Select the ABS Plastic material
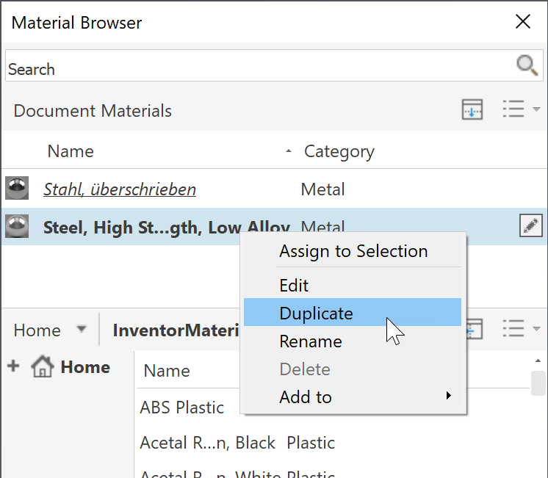Screen dimensions: 548x478 (181, 407)
